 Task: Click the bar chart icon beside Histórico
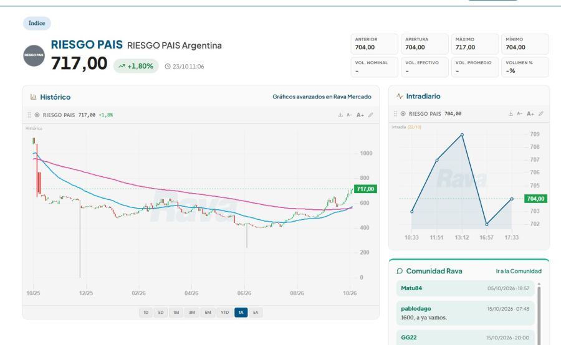coord(33,97)
